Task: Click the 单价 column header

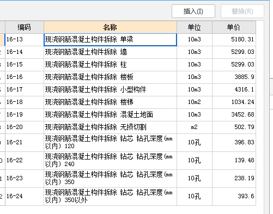Action: tap(234, 27)
